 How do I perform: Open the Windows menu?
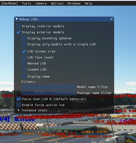(74, 3)
